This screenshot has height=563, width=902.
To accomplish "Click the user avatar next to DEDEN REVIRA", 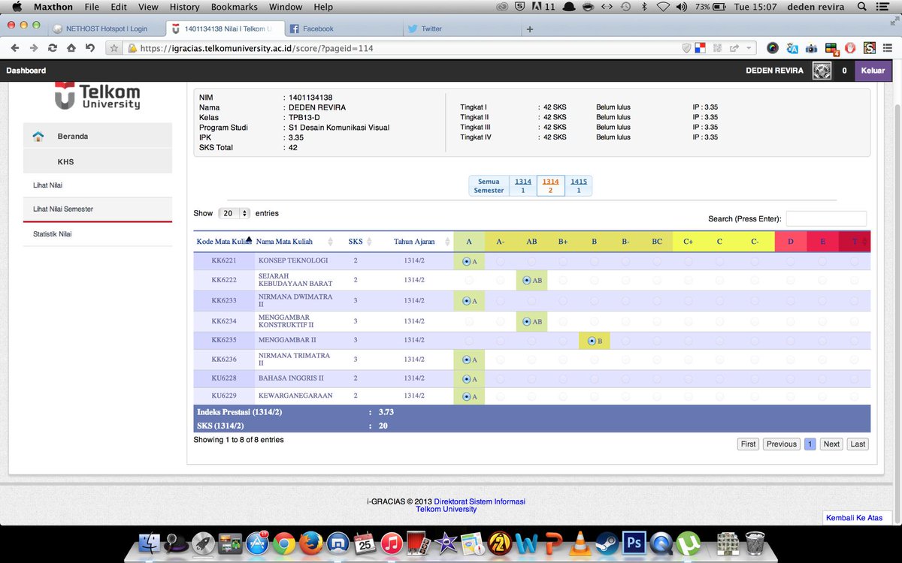I will pyautogui.click(x=822, y=71).
